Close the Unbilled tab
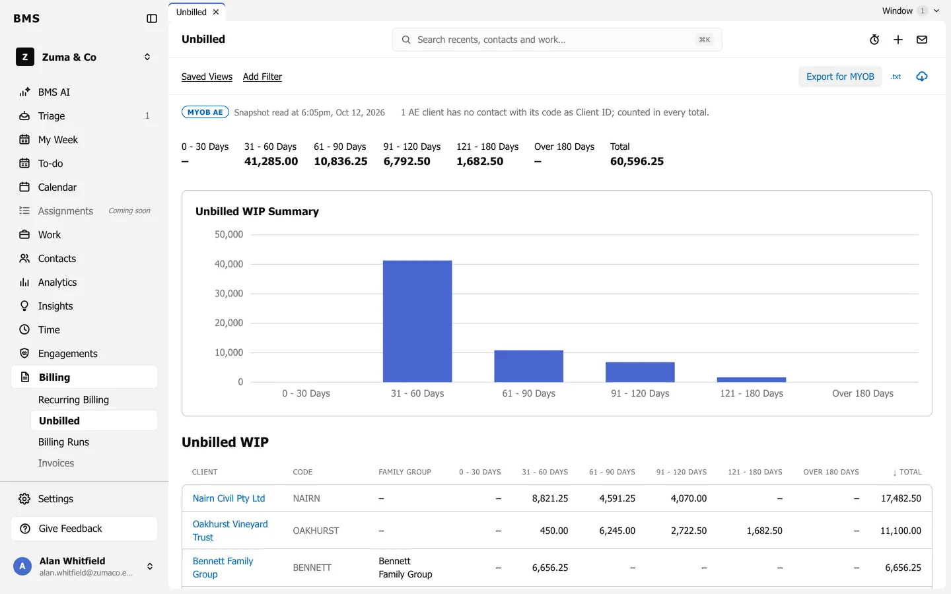951x594 pixels. (x=216, y=12)
